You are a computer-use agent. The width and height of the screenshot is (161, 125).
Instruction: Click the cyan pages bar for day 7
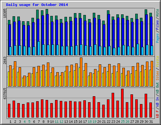click(x=39, y=48)
